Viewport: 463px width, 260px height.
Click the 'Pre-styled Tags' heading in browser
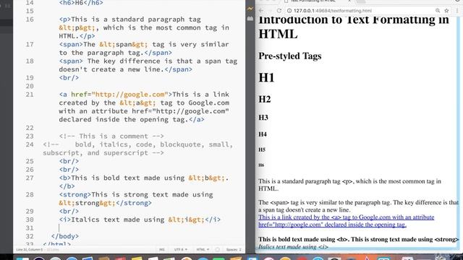click(x=289, y=56)
